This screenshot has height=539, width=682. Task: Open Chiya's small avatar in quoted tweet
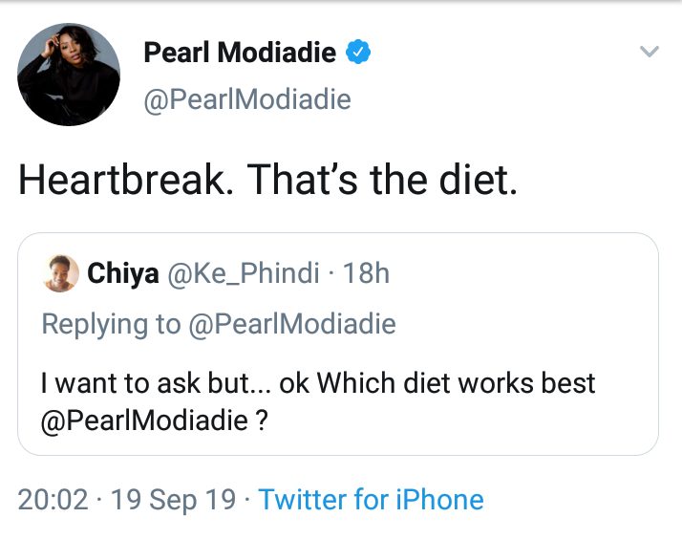tap(60, 273)
